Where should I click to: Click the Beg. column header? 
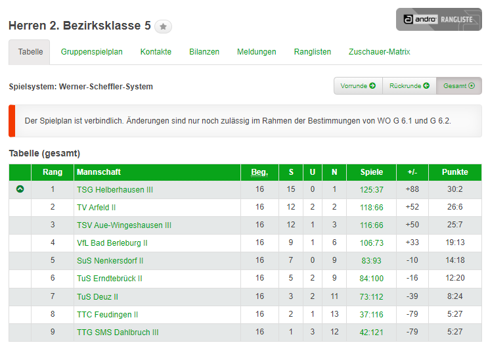[259, 172]
